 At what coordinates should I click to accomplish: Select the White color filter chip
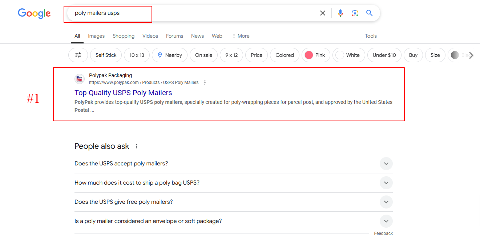pos(348,55)
